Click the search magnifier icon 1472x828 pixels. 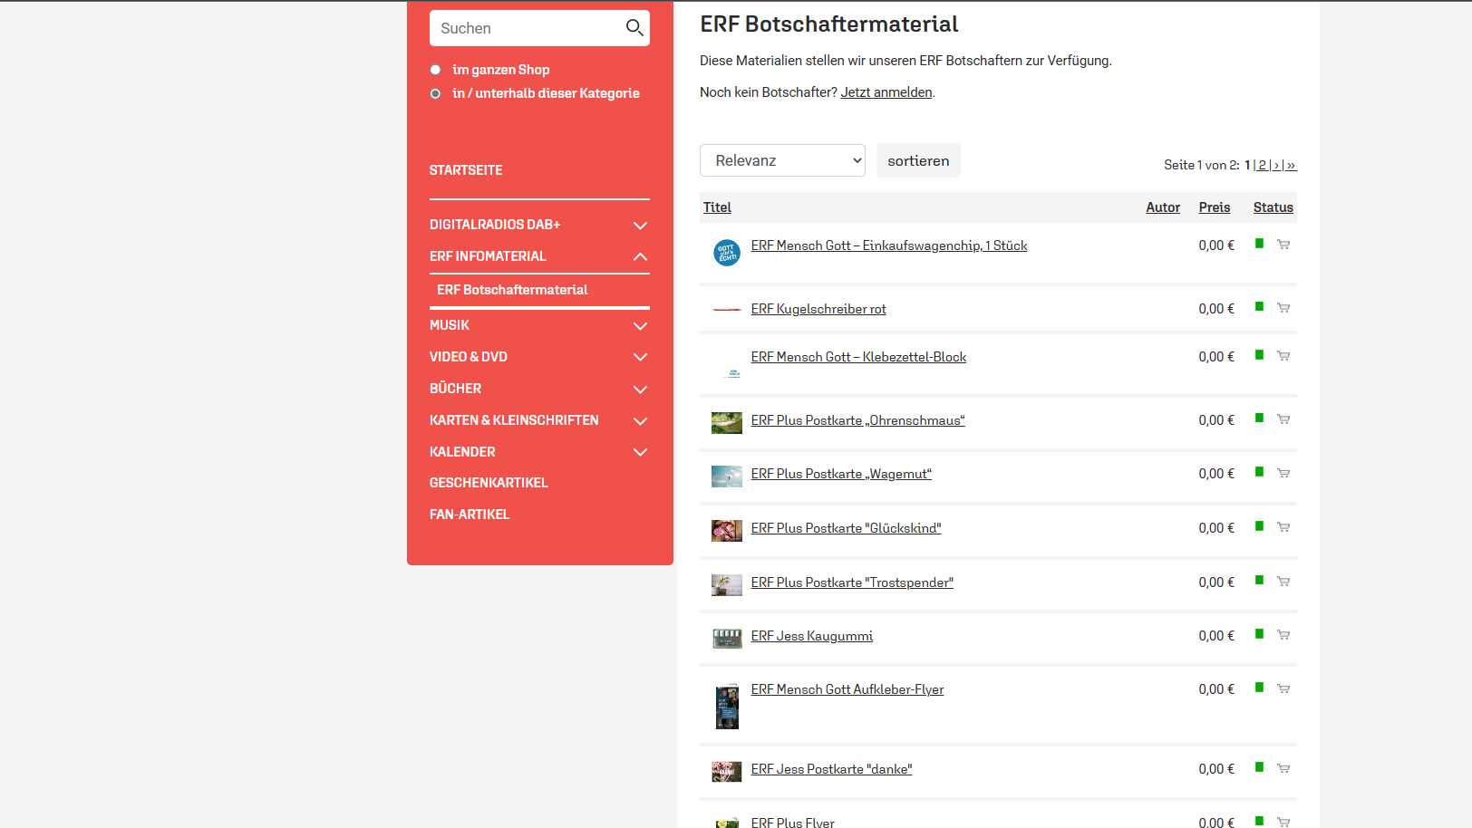tap(634, 28)
